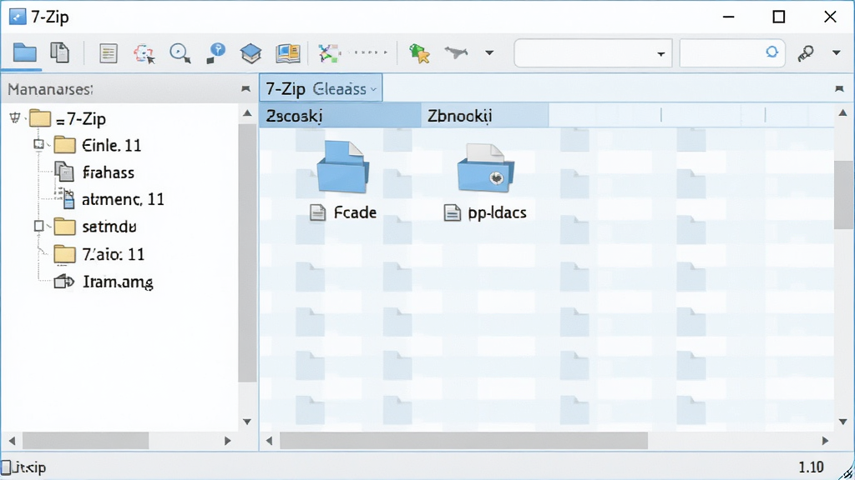Click the status bar jtsip entry

coord(24,467)
